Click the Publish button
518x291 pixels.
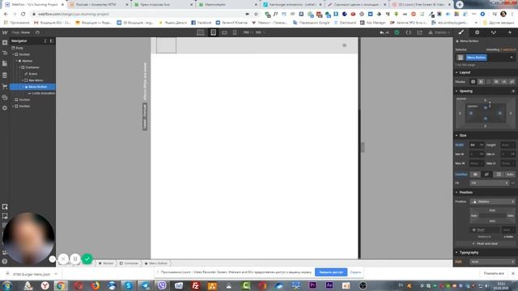coord(439,32)
